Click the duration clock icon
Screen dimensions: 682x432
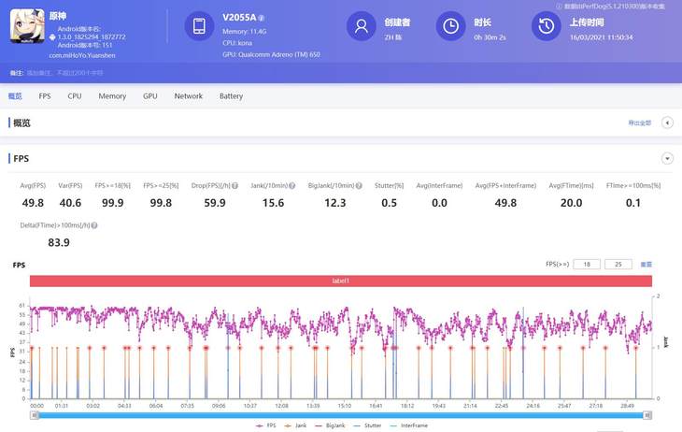point(452,26)
